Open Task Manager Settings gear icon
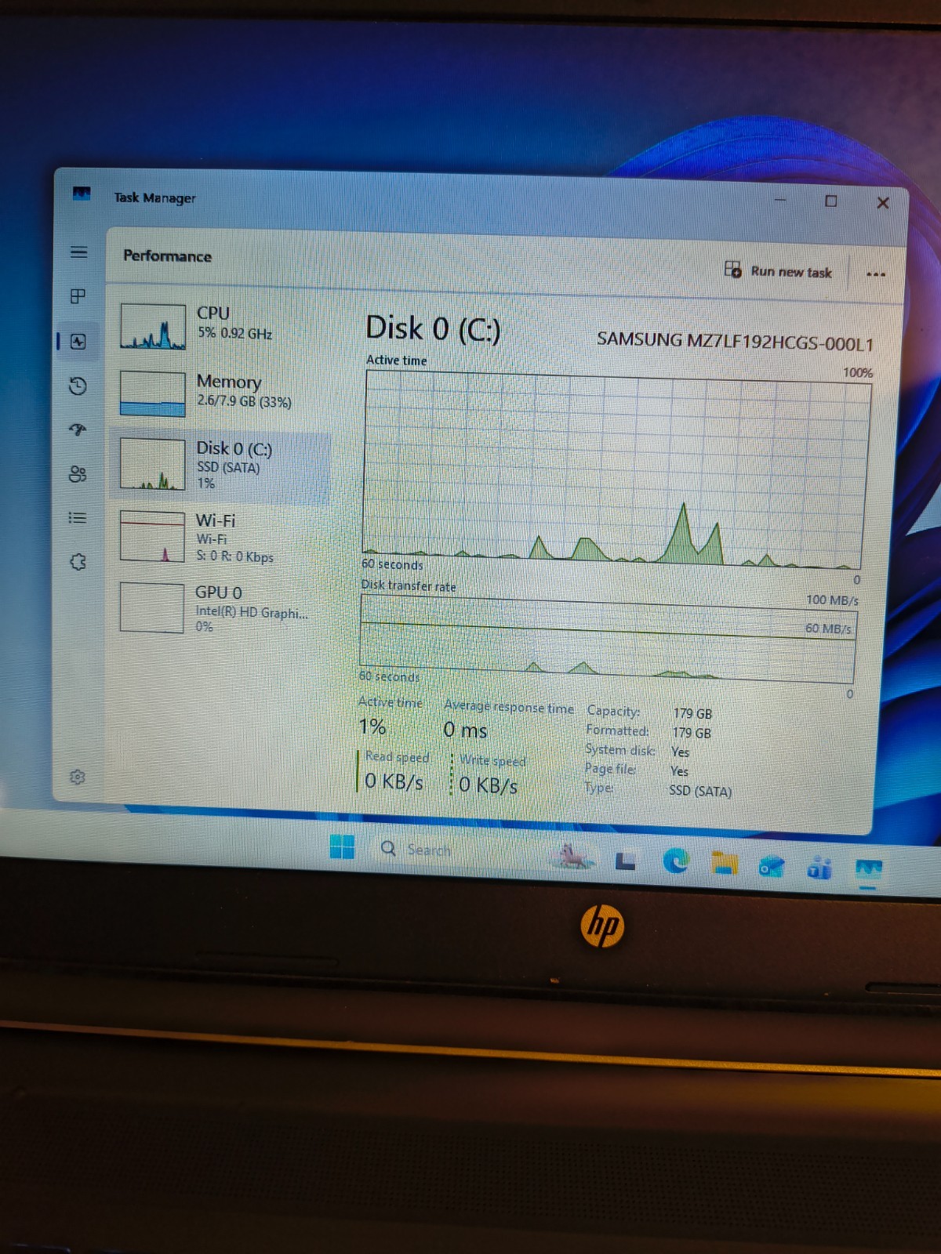 (x=77, y=777)
